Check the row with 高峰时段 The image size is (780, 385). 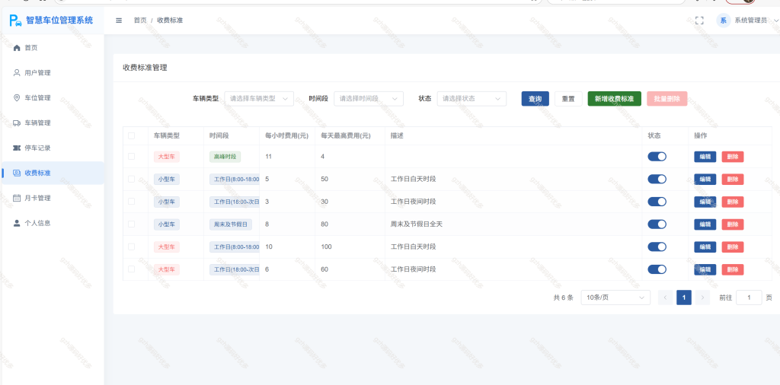pos(131,157)
